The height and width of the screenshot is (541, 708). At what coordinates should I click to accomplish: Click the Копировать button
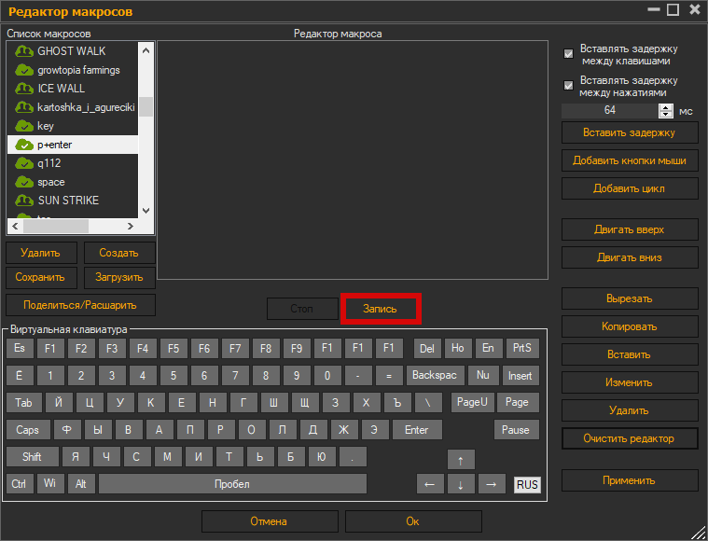(630, 327)
